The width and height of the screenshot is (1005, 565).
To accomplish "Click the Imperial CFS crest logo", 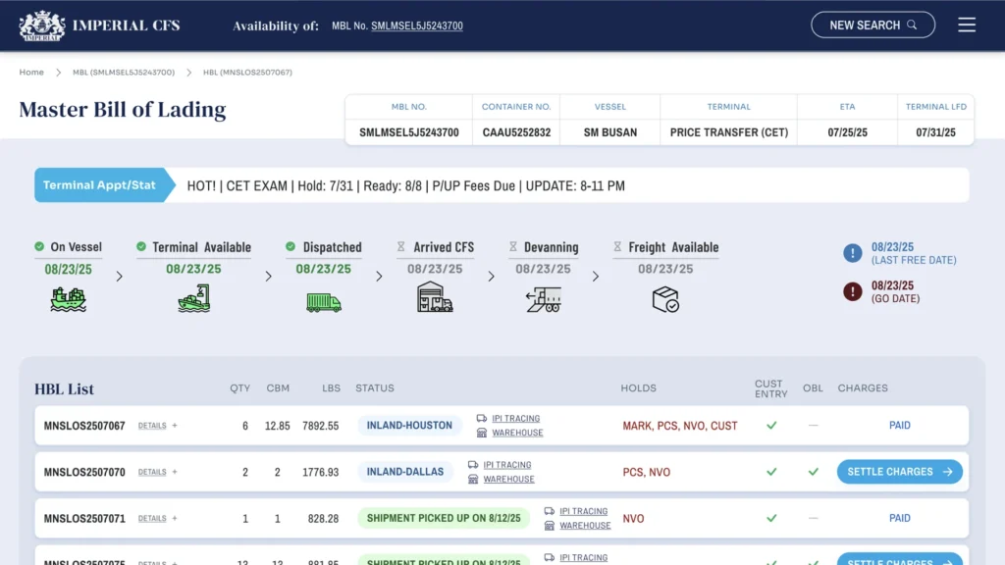I will click(x=41, y=26).
